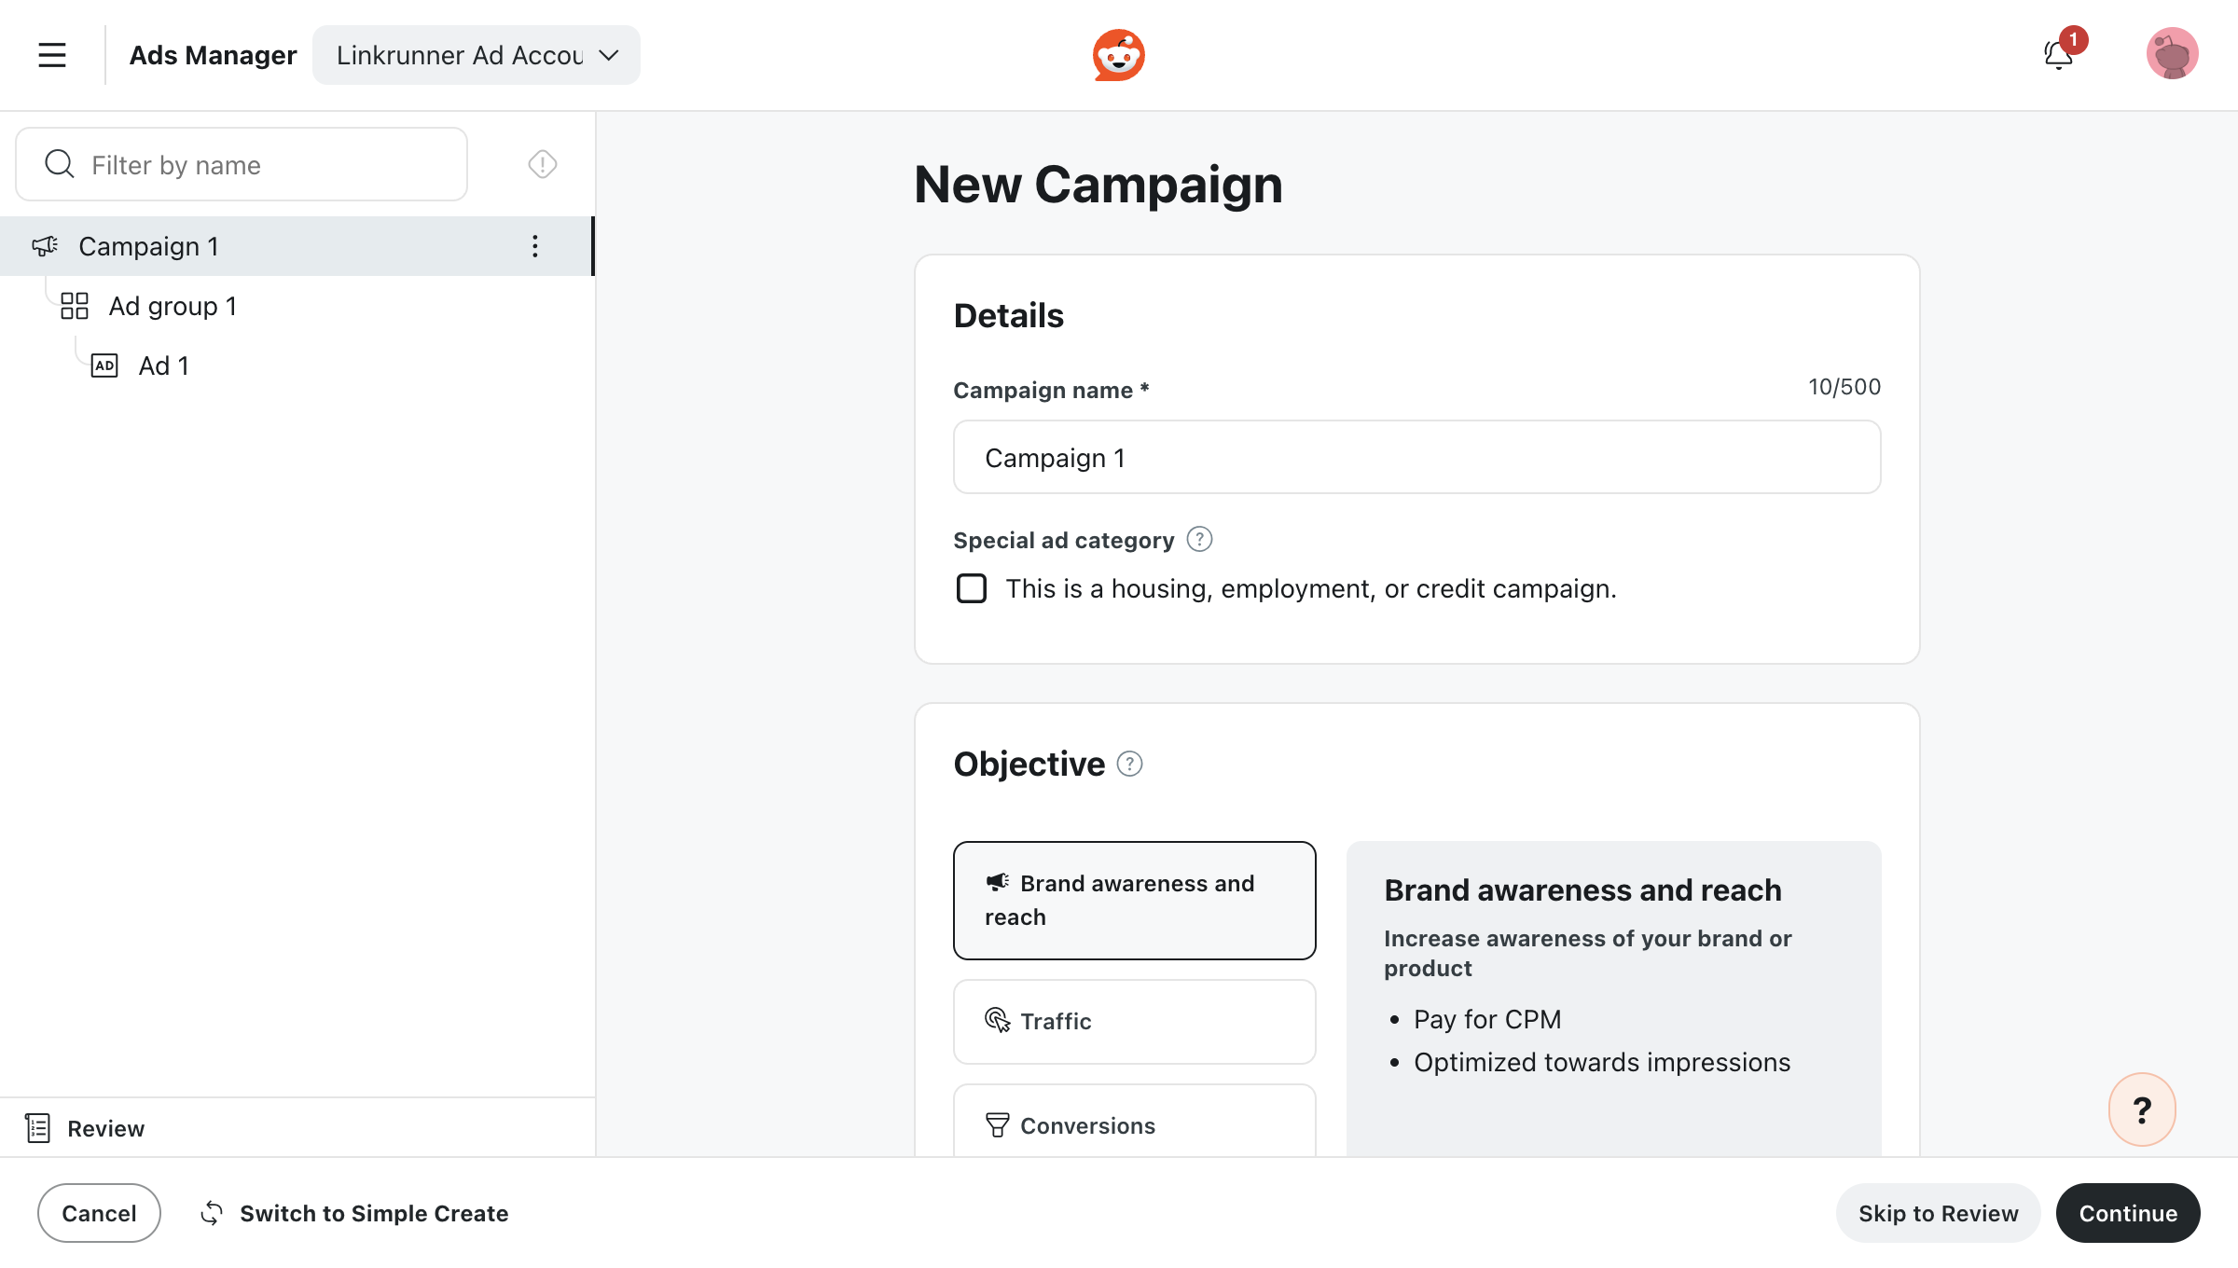2238x1268 pixels.
Task: Open the floating help question button
Action: pos(2142,1109)
